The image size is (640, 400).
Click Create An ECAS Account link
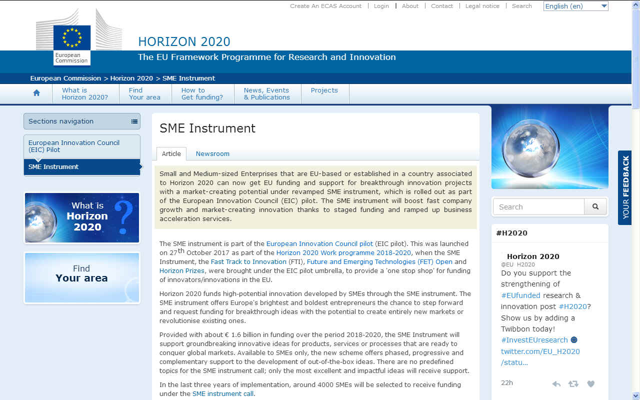325,6
